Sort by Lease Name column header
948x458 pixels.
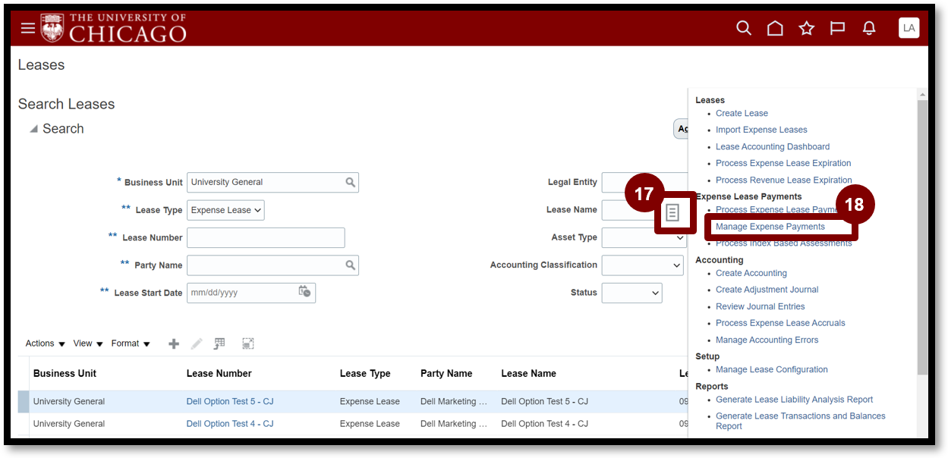528,373
